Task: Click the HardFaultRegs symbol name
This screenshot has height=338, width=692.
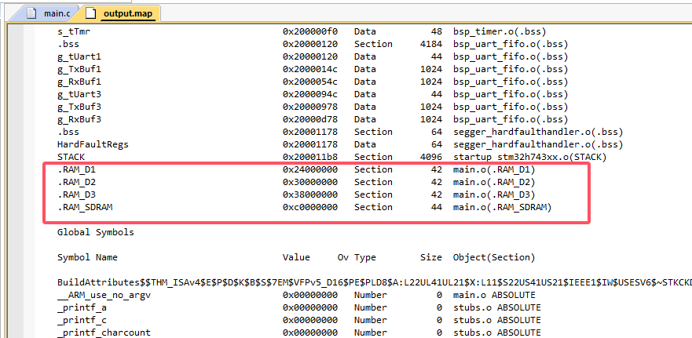Action: click(93, 144)
